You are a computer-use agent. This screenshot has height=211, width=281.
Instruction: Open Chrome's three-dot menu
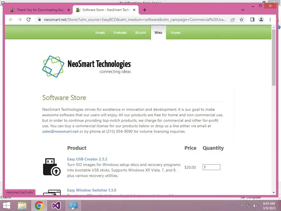[270, 20]
